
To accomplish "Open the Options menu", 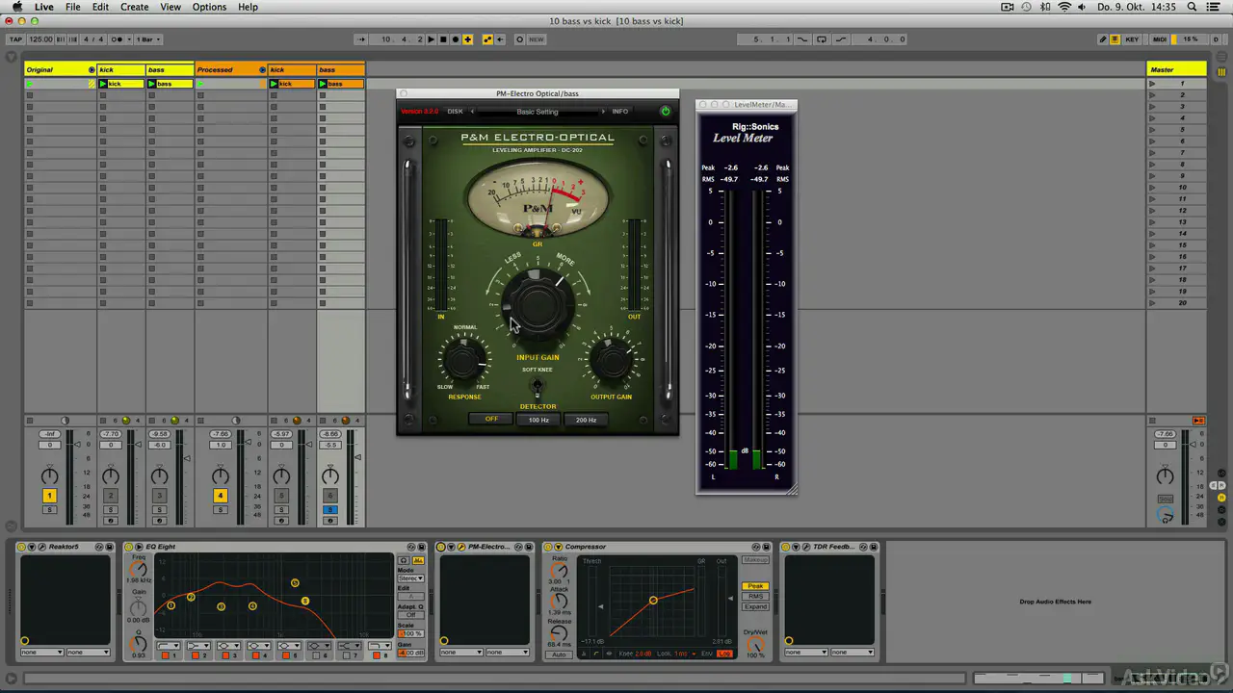I will (x=209, y=7).
